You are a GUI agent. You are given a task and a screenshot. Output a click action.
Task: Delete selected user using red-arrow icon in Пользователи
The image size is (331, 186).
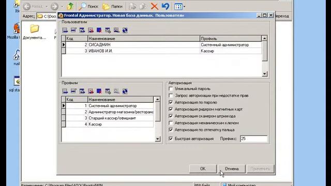click(91, 30)
